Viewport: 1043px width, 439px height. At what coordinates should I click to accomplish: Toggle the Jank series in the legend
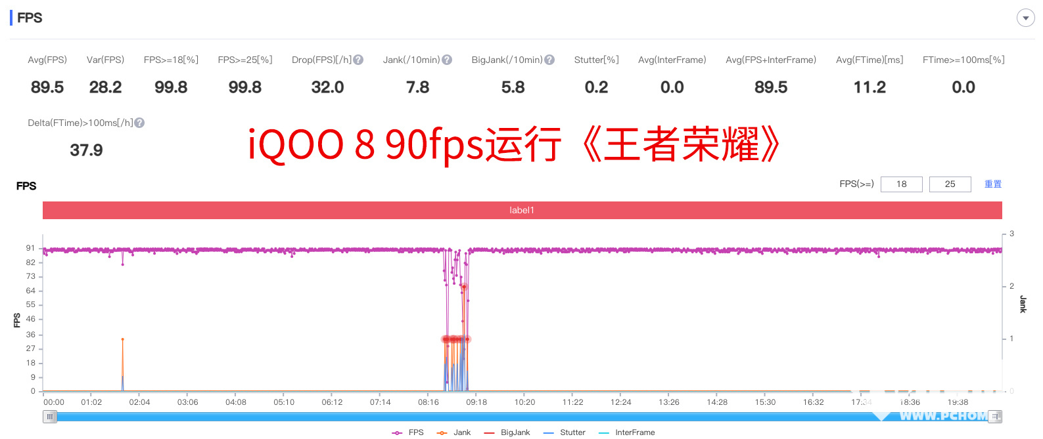pyautogui.click(x=454, y=432)
